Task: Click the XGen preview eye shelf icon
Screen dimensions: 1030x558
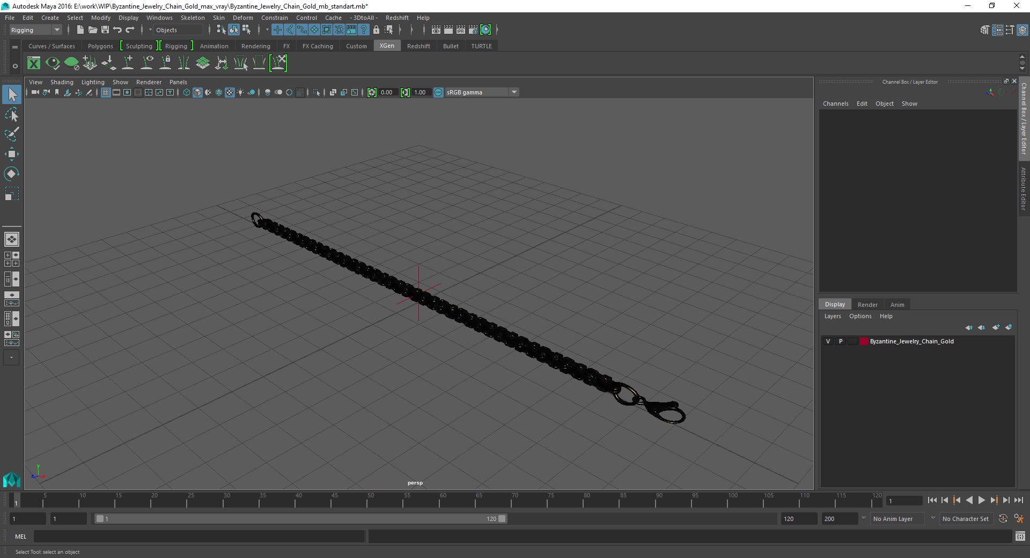Action: click(53, 63)
